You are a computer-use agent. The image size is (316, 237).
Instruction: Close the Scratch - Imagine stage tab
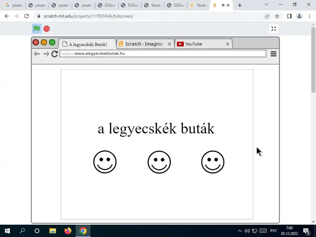tap(169, 44)
